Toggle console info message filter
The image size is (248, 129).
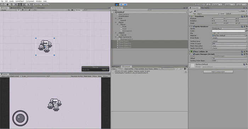point(177,69)
